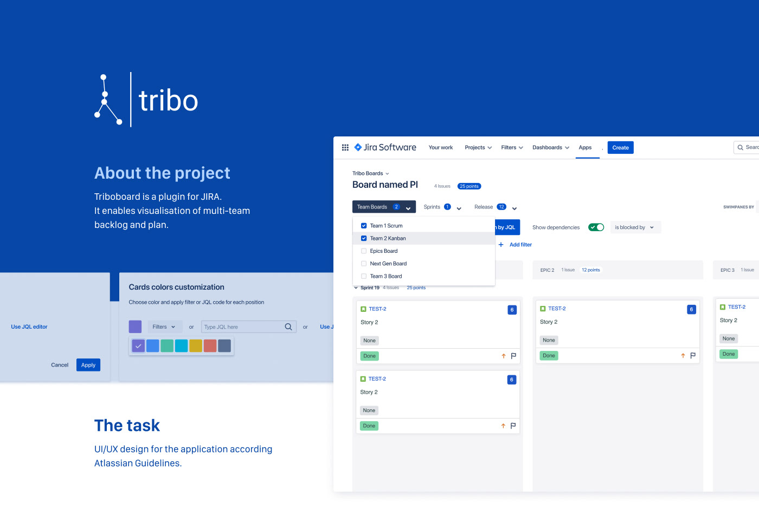
Task: Select the slate gray color swatch
Action: click(x=224, y=346)
